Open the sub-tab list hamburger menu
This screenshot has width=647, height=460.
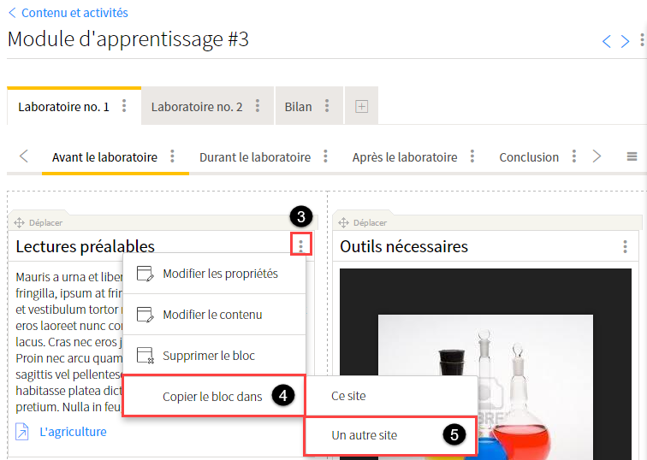[x=632, y=156]
